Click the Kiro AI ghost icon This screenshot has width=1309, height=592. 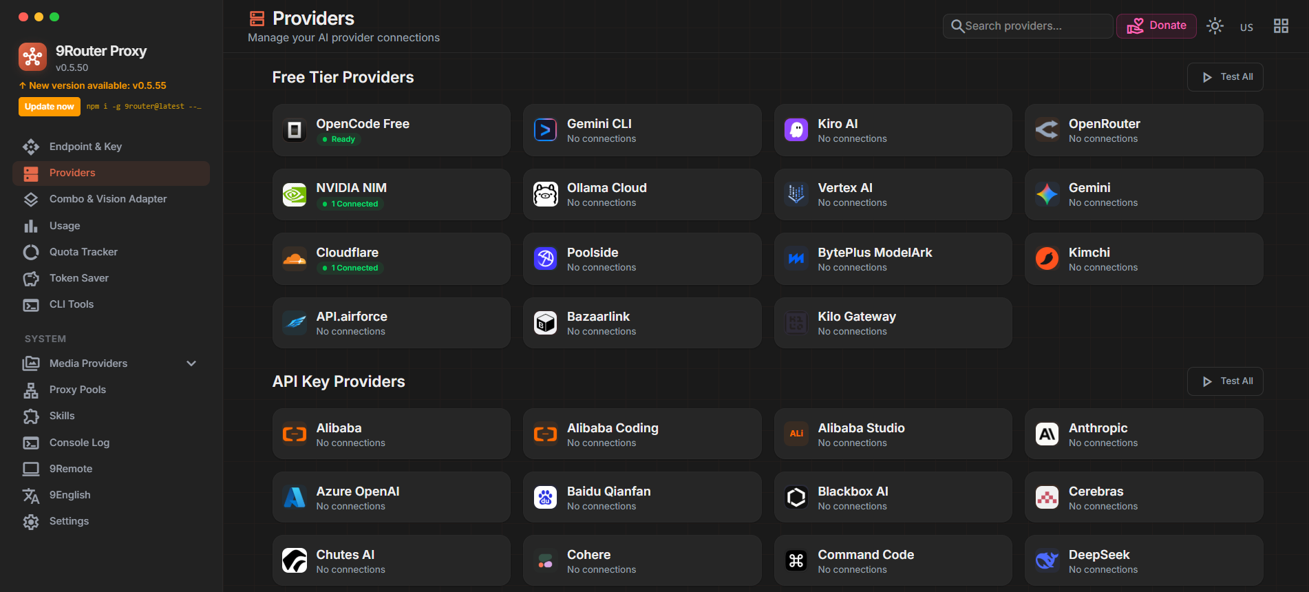pos(796,130)
